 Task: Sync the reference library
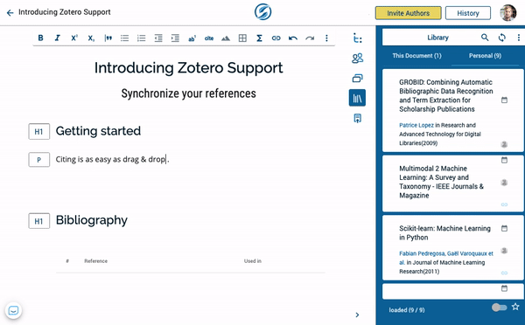(x=501, y=38)
